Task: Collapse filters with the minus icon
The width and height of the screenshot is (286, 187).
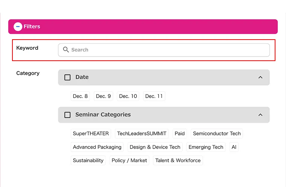Action: coord(18,26)
